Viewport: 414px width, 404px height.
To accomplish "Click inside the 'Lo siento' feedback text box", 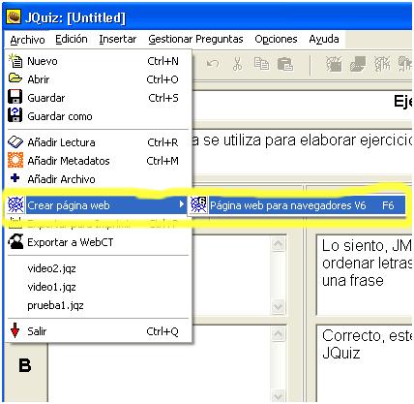I will click(x=365, y=275).
